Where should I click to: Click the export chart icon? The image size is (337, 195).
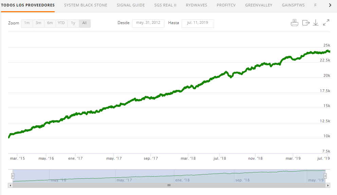point(306,22)
